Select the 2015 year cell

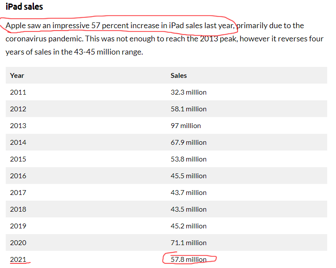(x=18, y=159)
